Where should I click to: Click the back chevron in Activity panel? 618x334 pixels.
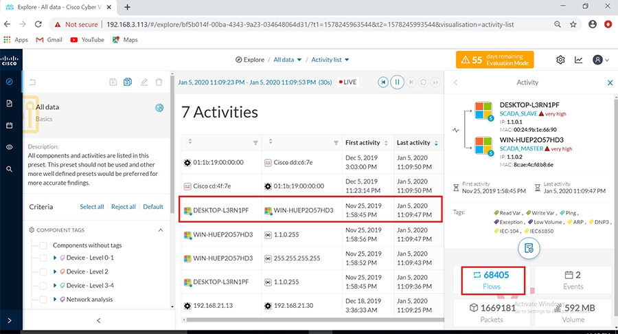[x=456, y=82]
